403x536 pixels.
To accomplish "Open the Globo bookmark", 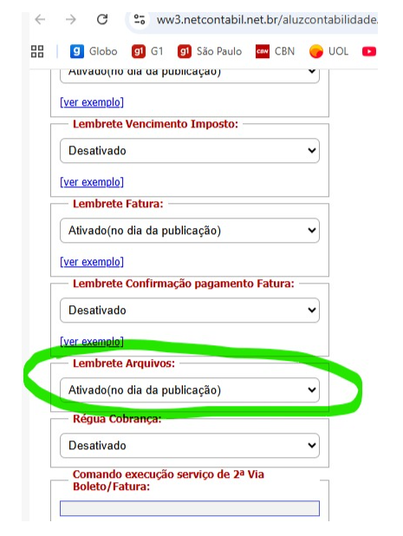I will pos(94,52).
